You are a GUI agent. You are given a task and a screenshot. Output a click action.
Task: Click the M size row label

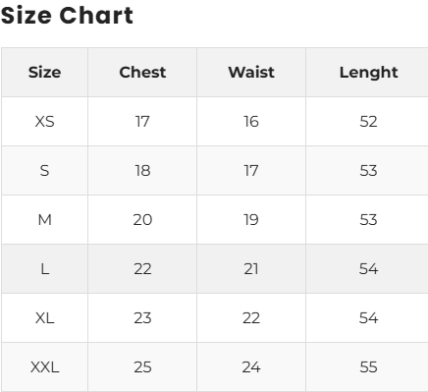[44, 220]
